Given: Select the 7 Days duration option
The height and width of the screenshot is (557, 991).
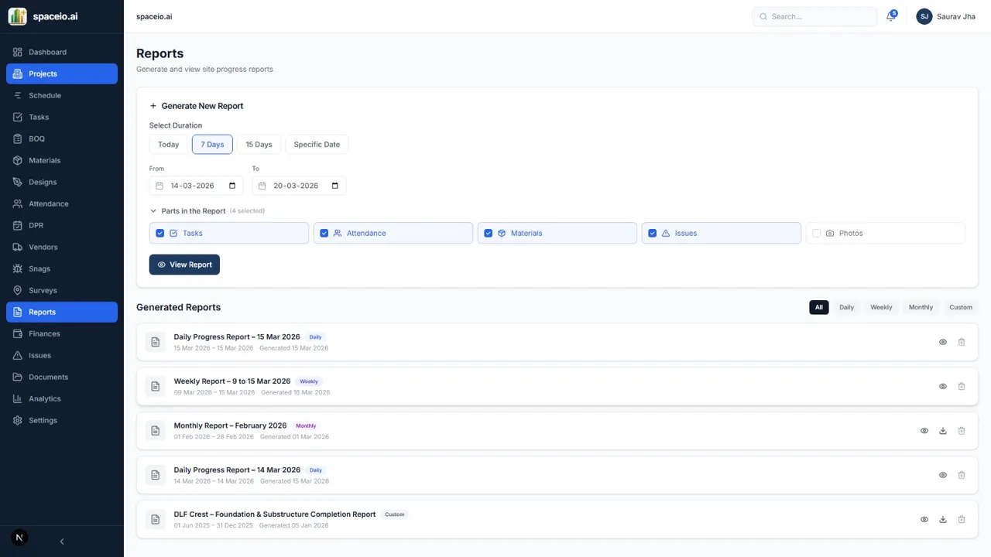Looking at the screenshot, I should 212,145.
